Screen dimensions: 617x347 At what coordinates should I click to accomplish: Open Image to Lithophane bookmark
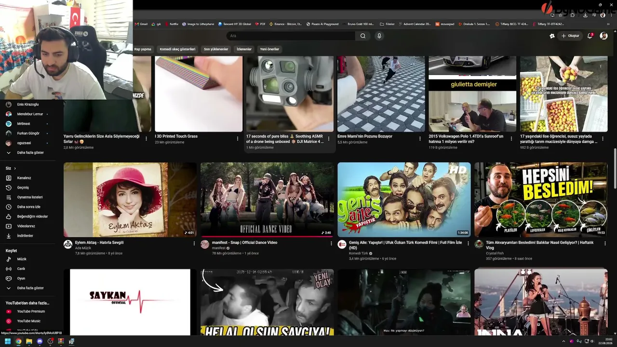click(197, 24)
